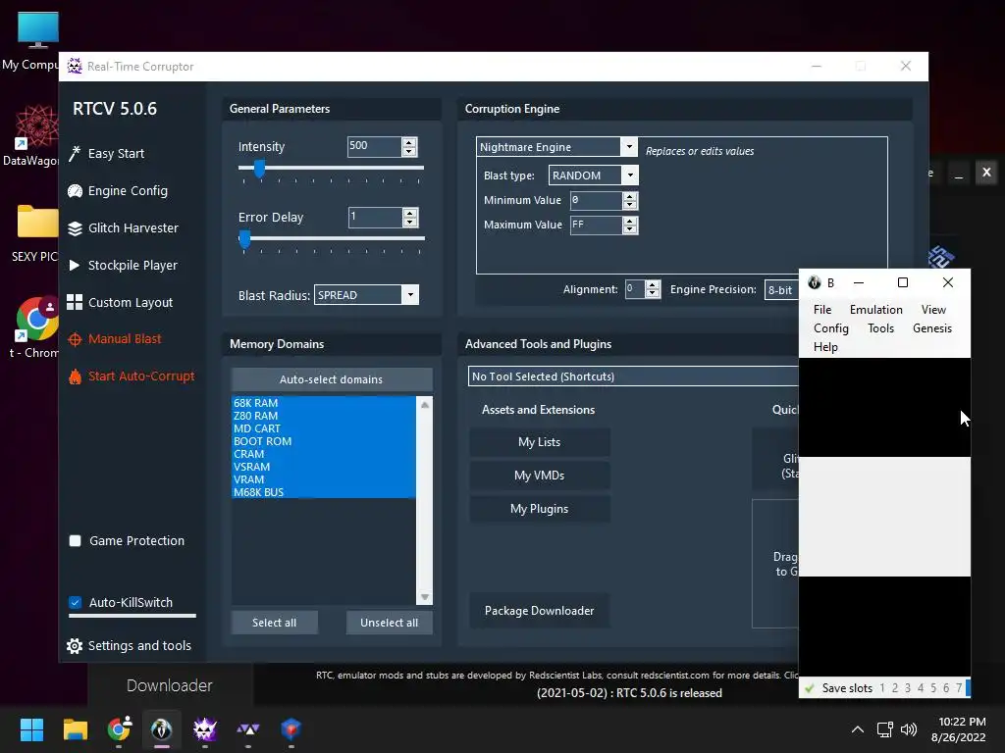Select BizHawk save slot 3
This screenshot has height=753, width=1005.
908,688
